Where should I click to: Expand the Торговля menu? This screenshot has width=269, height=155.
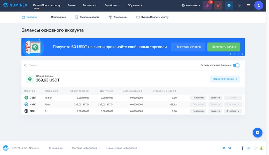click(90, 5)
